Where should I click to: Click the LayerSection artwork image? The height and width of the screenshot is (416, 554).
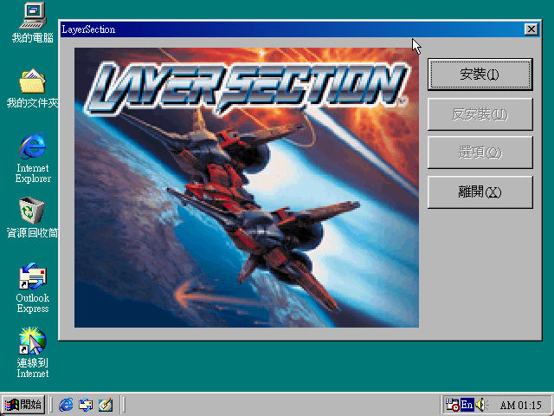point(246,187)
